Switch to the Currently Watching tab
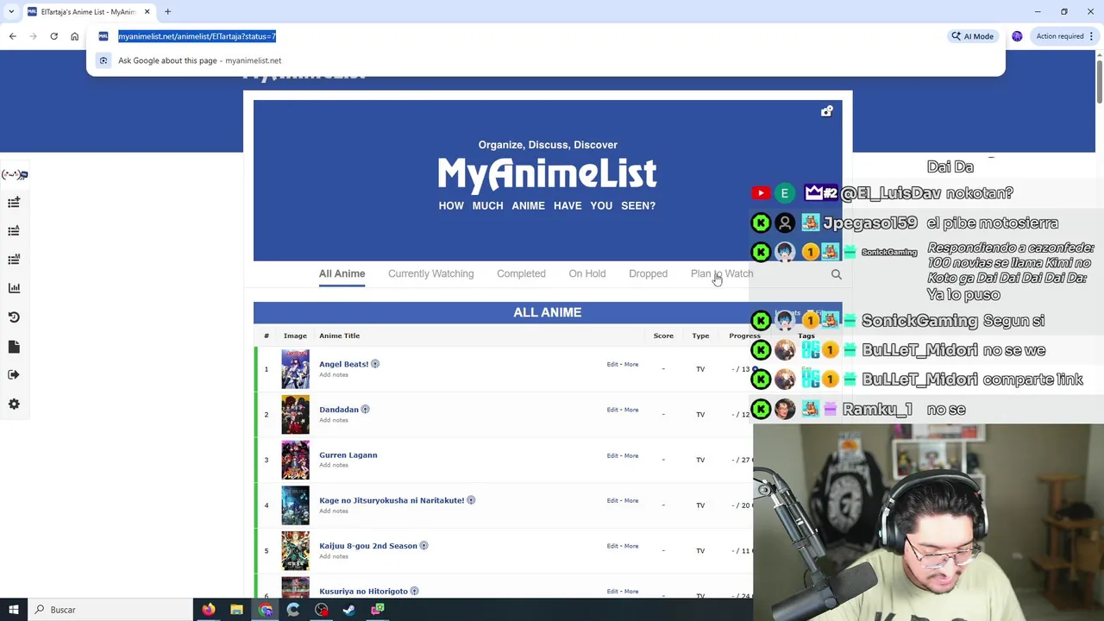This screenshot has height=621, width=1104. pyautogui.click(x=430, y=273)
